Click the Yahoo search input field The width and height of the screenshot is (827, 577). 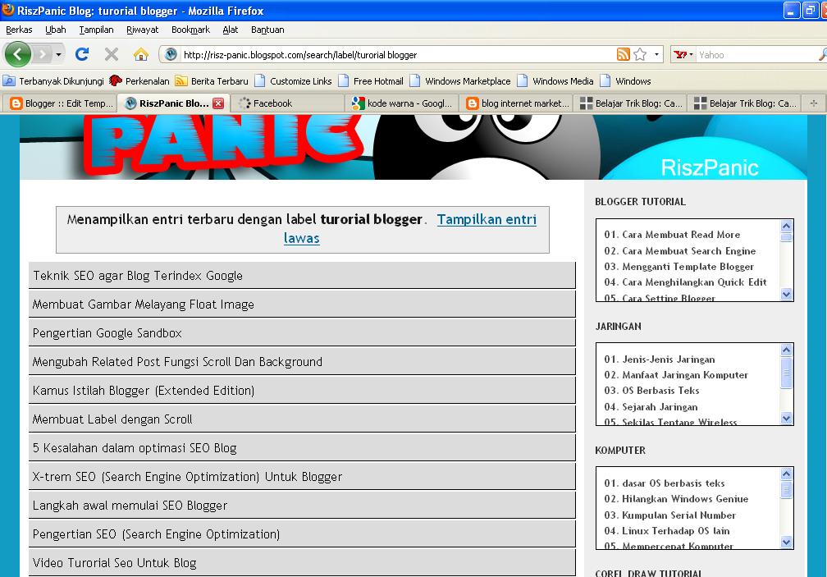pos(757,54)
